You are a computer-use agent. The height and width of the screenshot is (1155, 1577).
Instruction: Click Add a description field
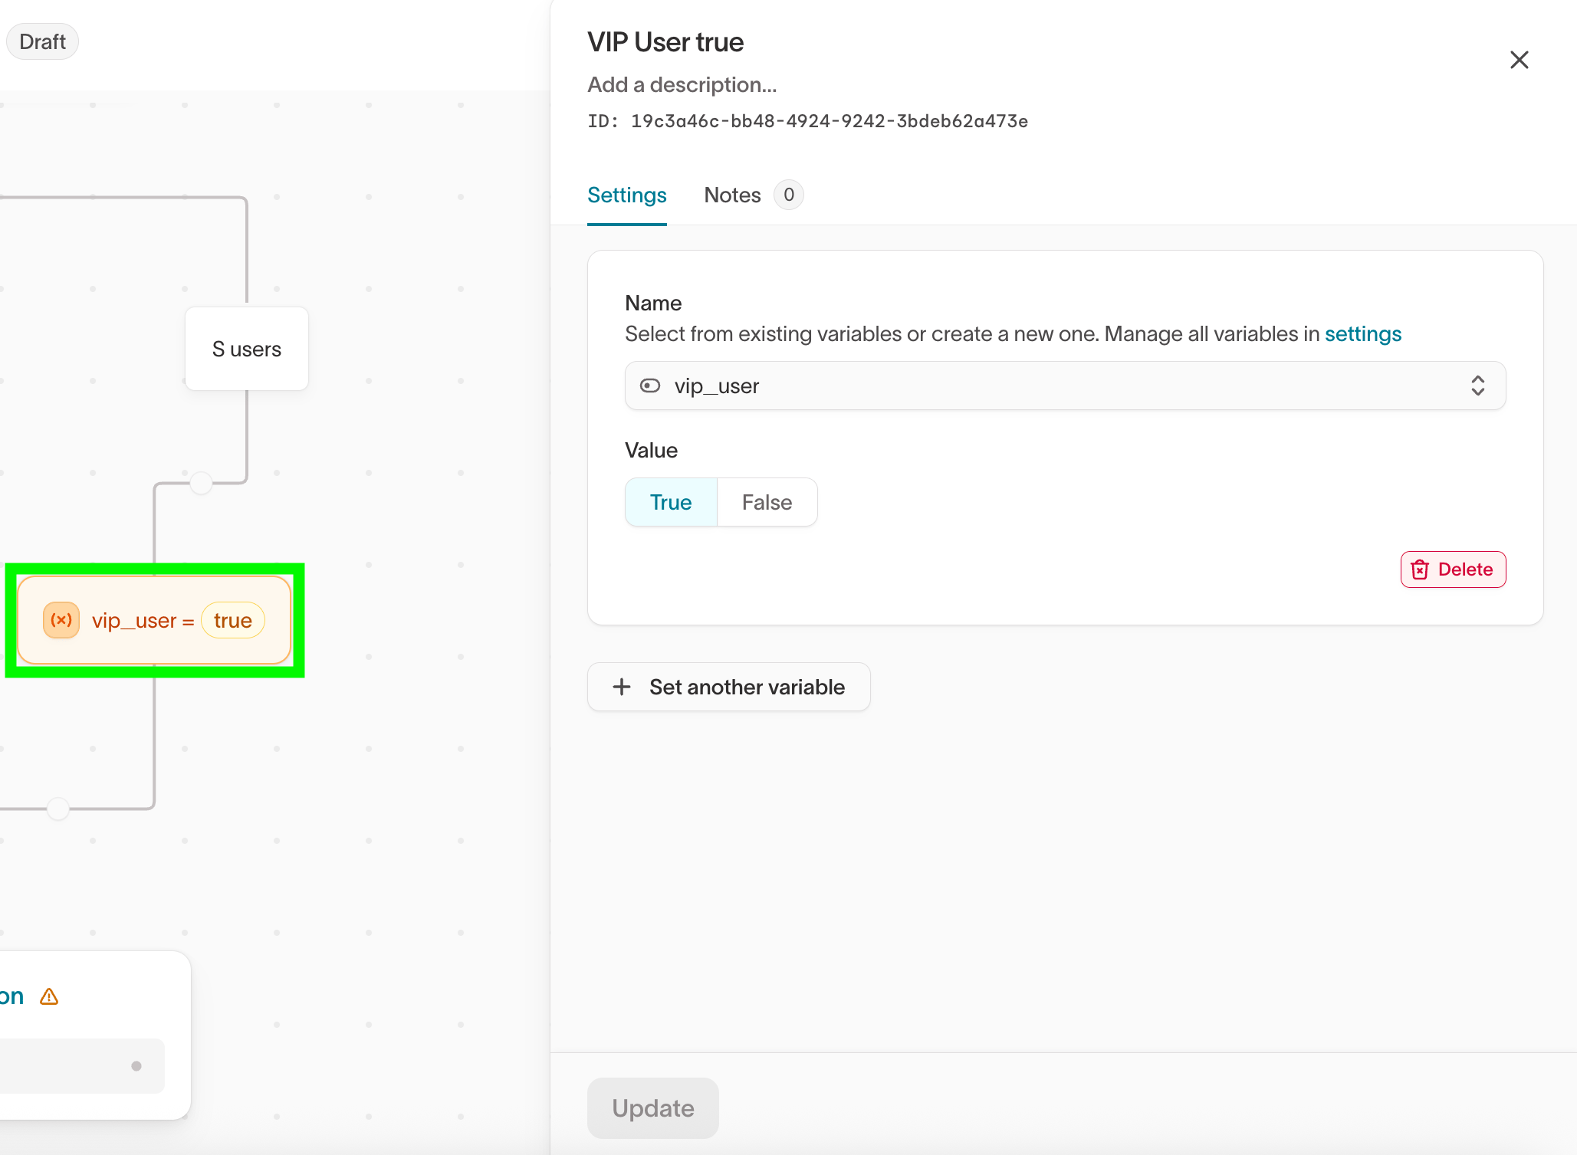coord(682,84)
